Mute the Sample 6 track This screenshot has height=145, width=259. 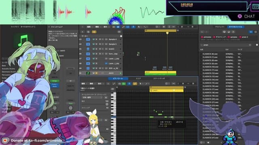click(x=93, y=39)
